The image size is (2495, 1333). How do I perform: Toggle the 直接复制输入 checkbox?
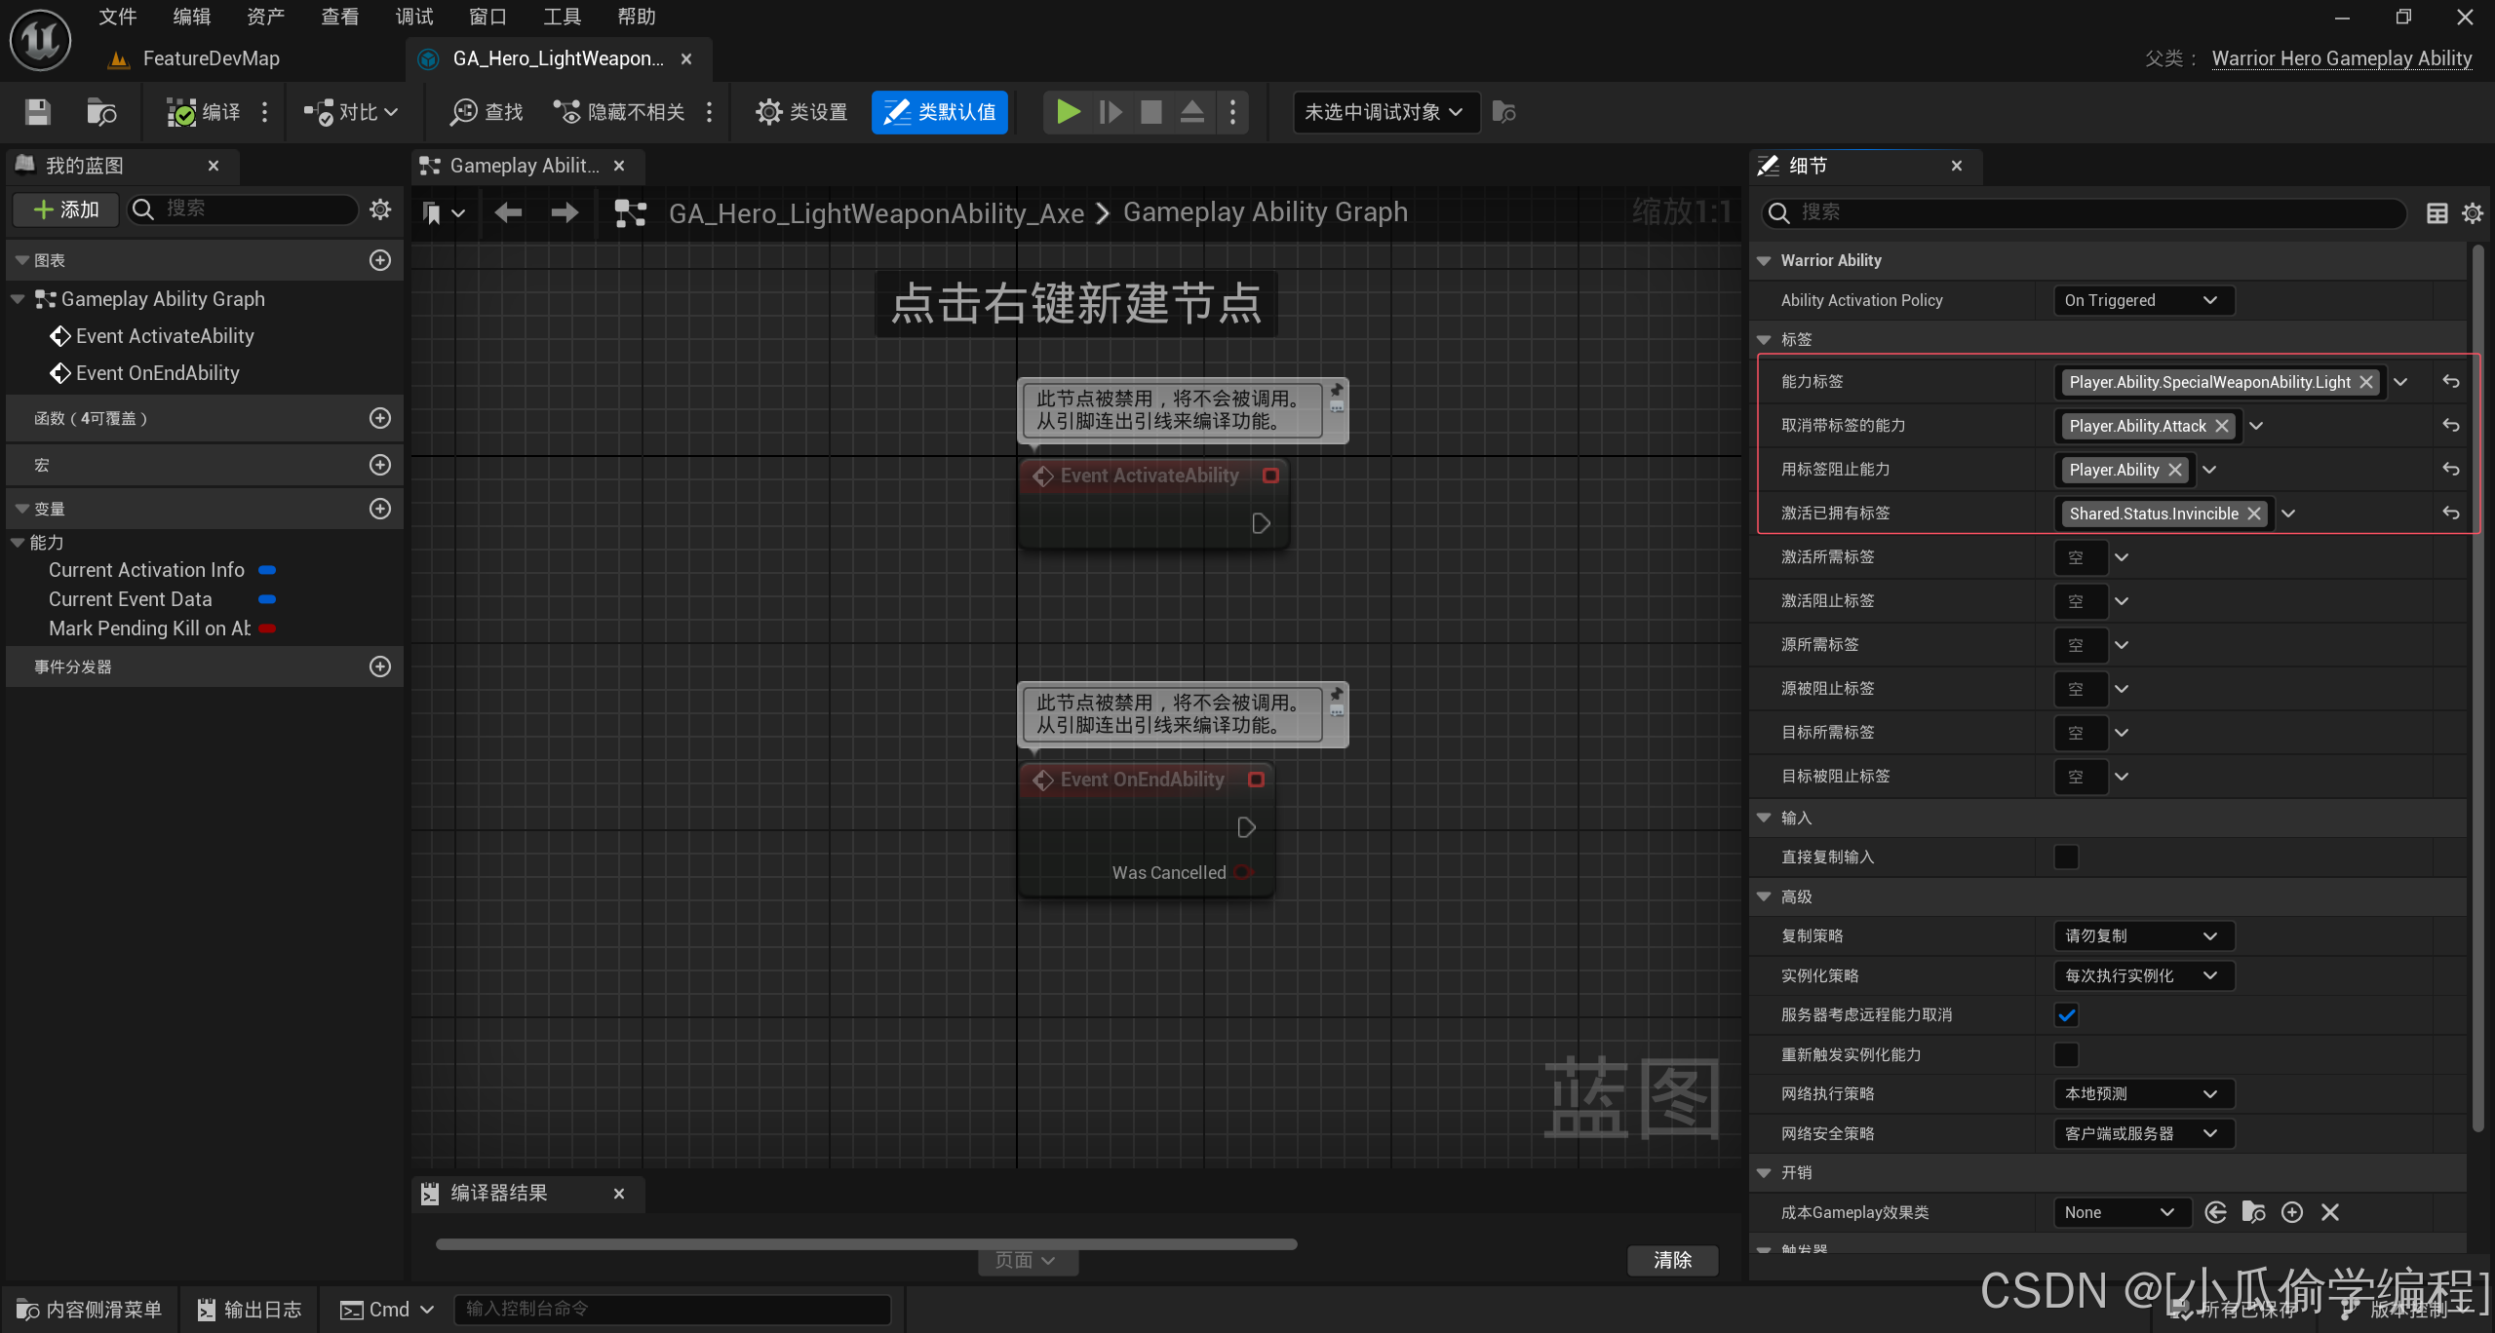(2066, 857)
